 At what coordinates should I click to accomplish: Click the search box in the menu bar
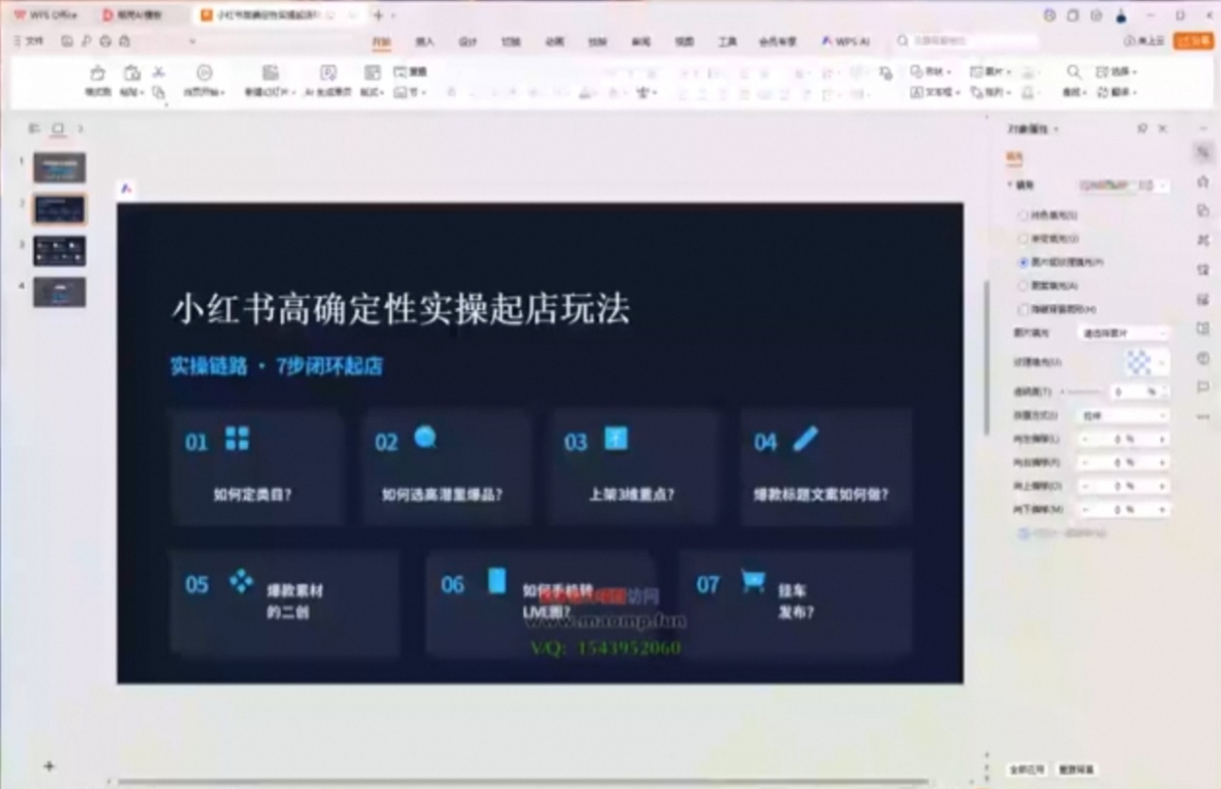(x=967, y=41)
